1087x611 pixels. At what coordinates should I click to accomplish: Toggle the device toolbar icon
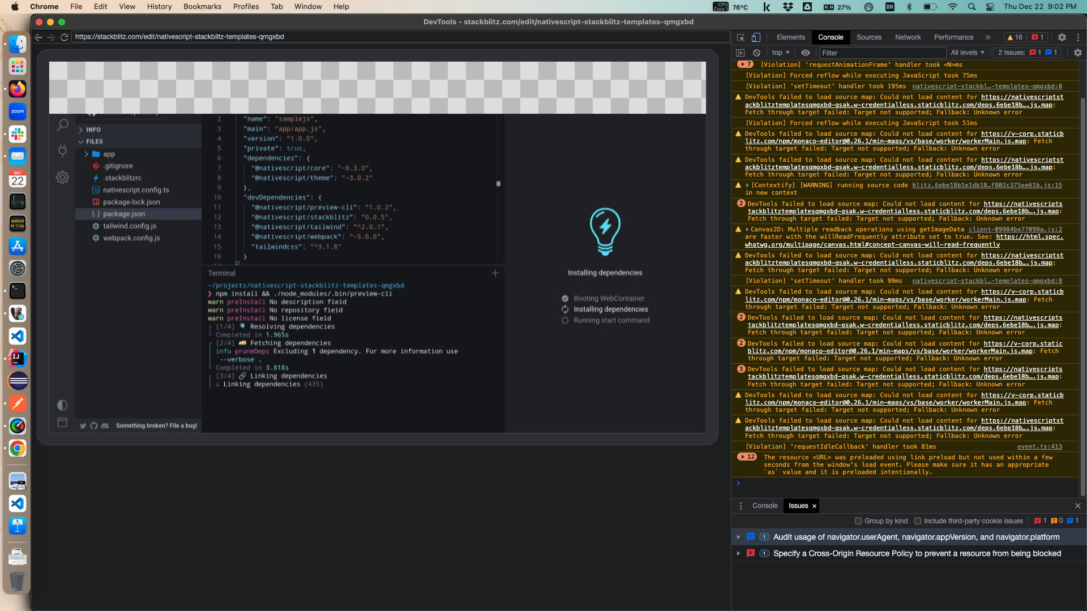pos(756,37)
